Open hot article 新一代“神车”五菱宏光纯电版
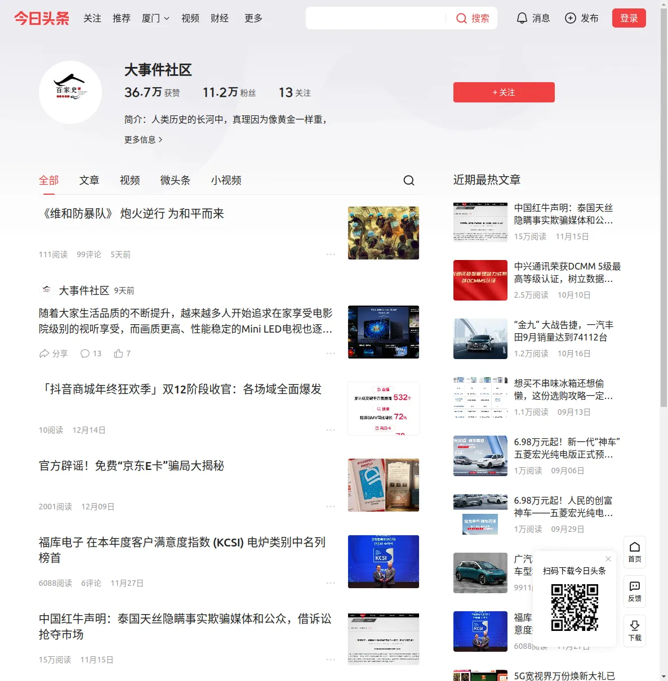The image size is (668, 681). [567, 448]
